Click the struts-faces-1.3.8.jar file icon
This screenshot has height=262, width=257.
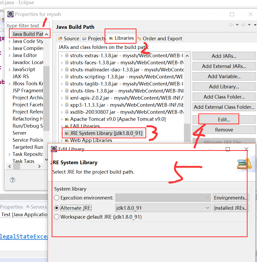pyautogui.click(x=67, y=62)
